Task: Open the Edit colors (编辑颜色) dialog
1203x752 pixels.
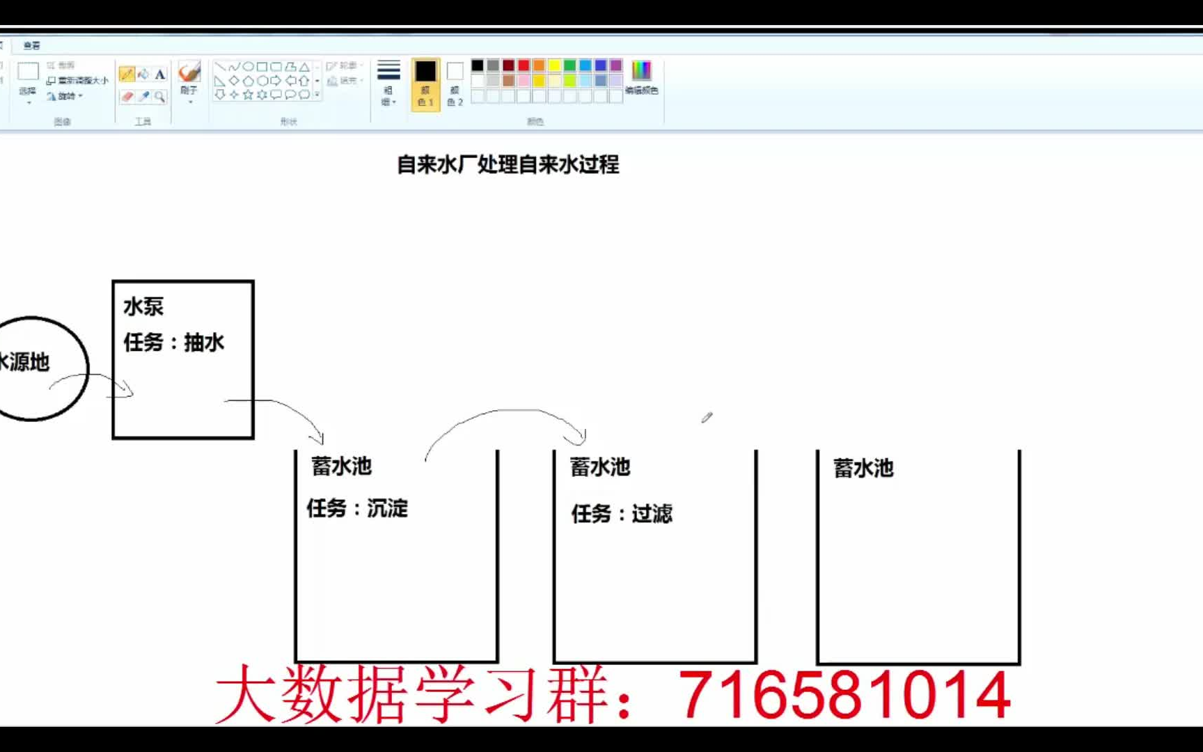Action: tap(642, 77)
